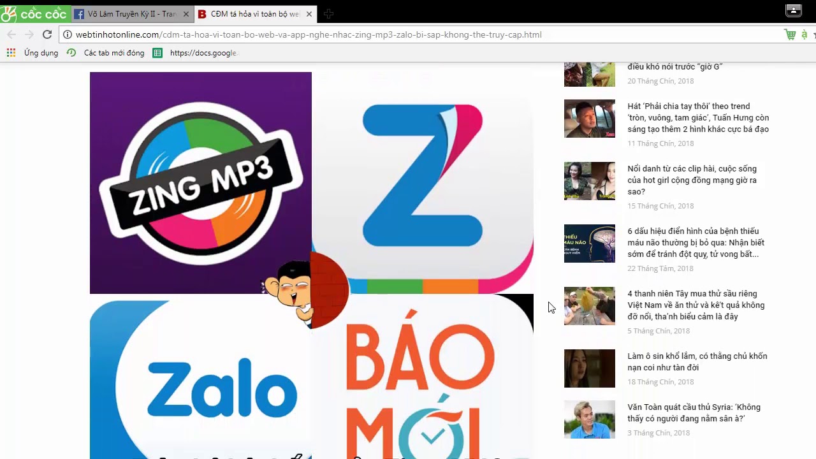Click the date '15 Tháng Chín, 2018'
Viewport: 816px width, 459px height.
point(660,206)
